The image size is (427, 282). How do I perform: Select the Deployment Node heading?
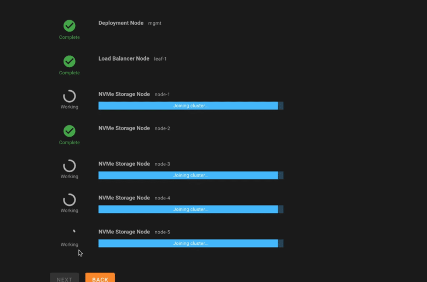[x=121, y=23]
